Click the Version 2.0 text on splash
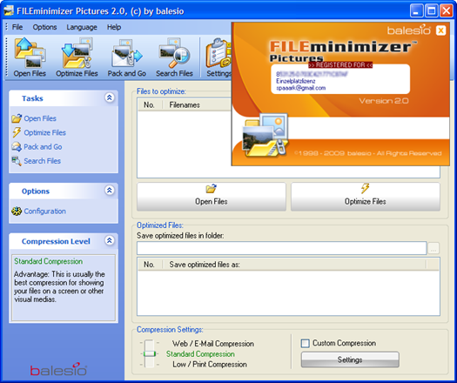The width and height of the screenshot is (457, 383). 384,101
